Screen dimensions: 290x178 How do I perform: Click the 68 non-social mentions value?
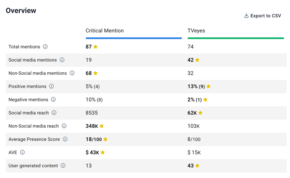click(x=89, y=73)
